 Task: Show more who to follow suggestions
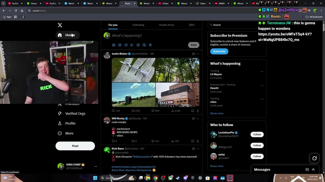(217, 166)
